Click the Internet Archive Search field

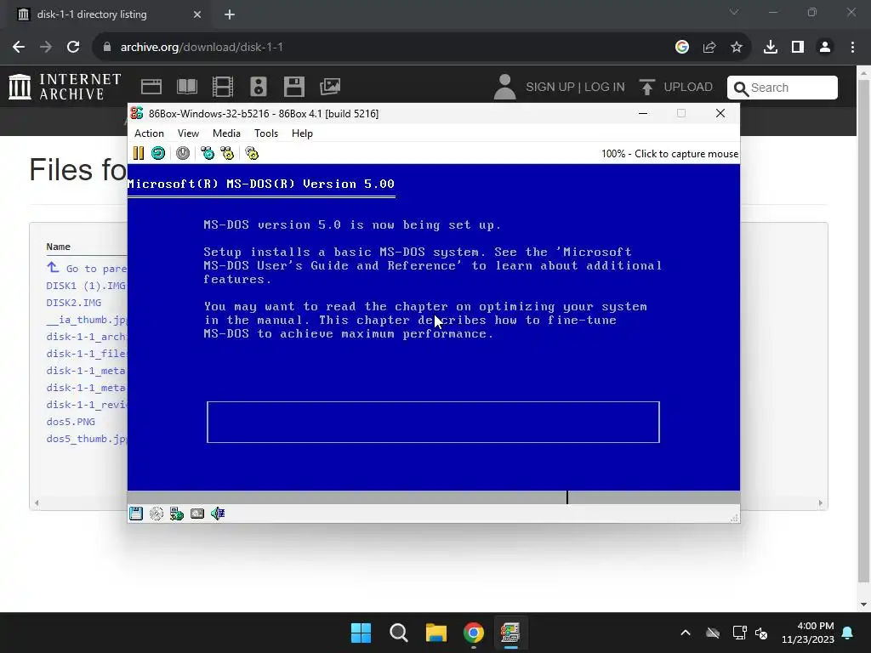(x=783, y=88)
